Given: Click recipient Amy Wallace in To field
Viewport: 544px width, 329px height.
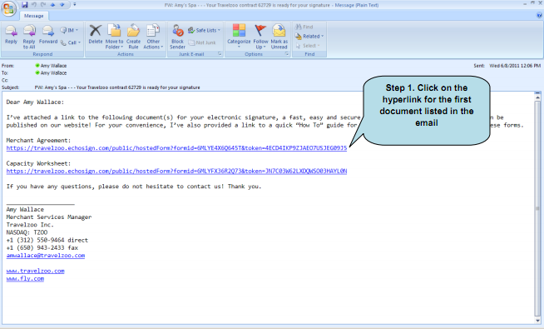Looking at the screenshot, I should coord(53,73).
